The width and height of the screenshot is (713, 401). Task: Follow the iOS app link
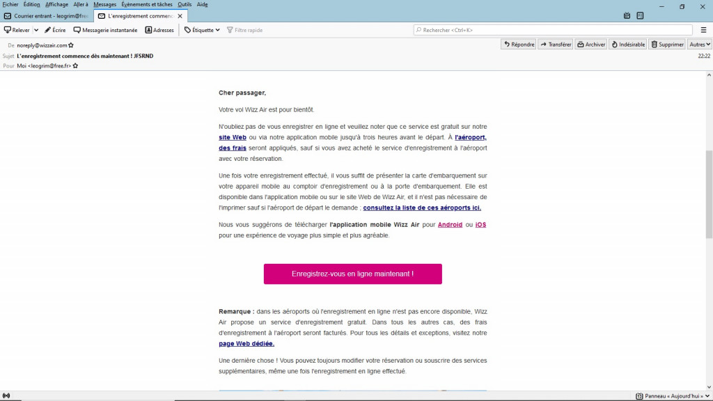point(480,225)
